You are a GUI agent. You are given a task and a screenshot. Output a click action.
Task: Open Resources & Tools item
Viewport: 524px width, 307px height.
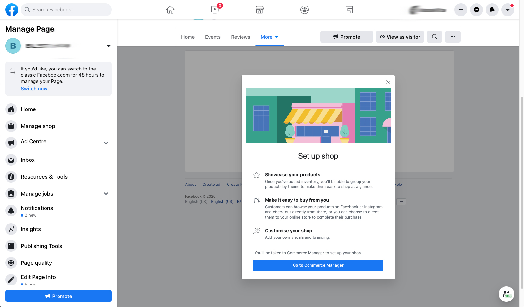pos(59,177)
